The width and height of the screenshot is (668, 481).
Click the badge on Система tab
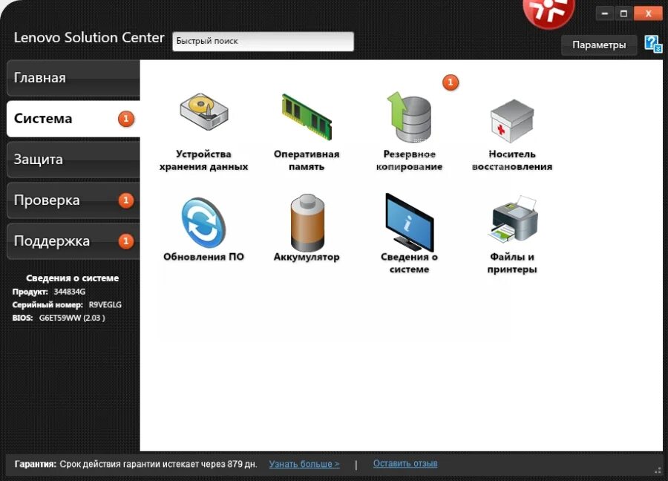pyautogui.click(x=125, y=119)
